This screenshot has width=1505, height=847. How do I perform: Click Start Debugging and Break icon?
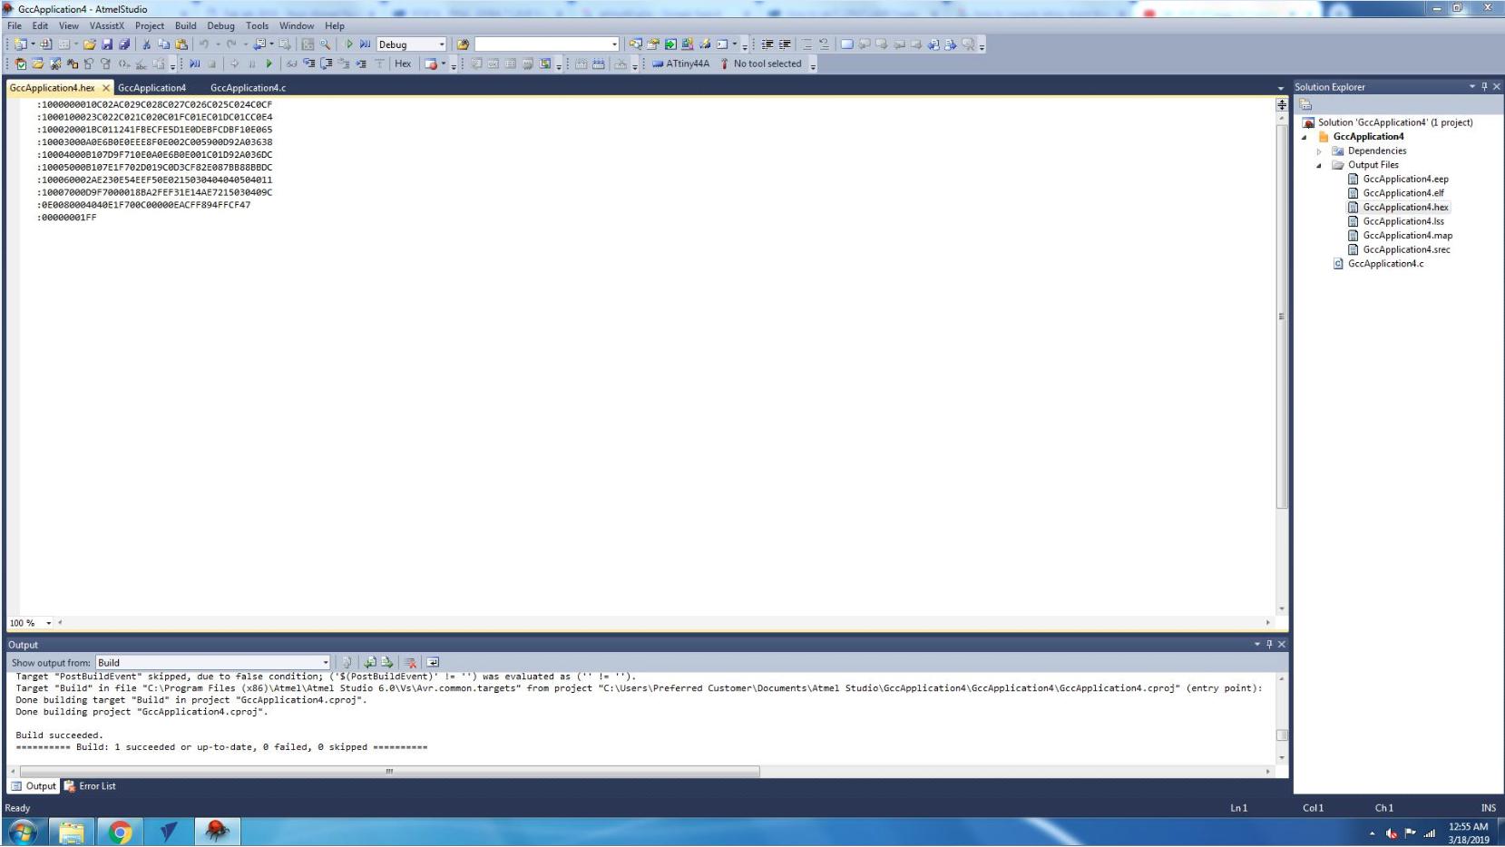pyautogui.click(x=365, y=44)
